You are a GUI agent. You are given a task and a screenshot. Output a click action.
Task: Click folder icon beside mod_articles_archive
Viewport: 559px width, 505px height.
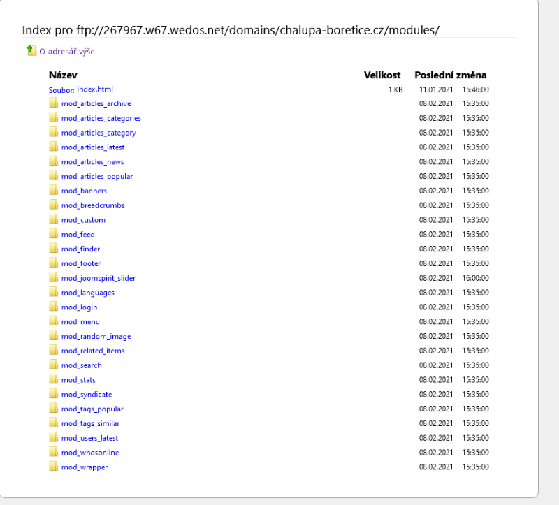(x=54, y=103)
